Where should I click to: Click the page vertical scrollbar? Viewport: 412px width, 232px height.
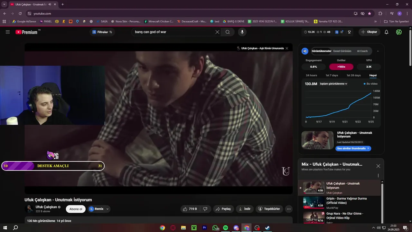(410, 48)
